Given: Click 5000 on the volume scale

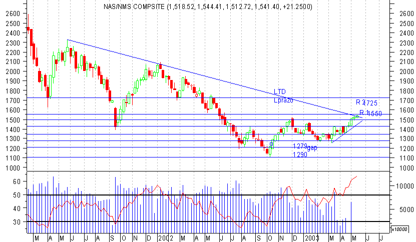Looking at the screenshot, I should (406, 209).
